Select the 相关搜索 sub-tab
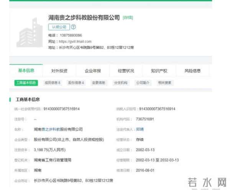 (165, 83)
